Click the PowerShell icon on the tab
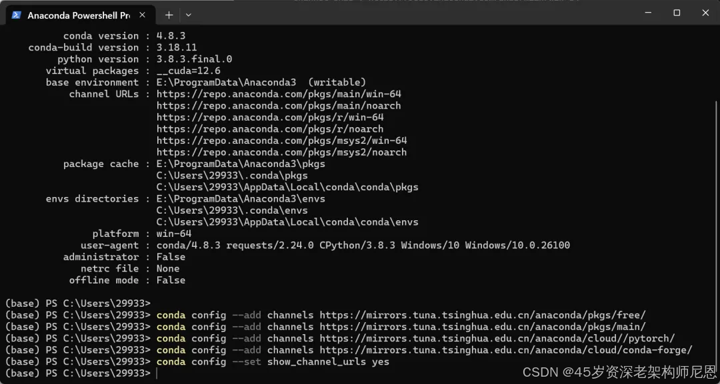This screenshot has width=720, height=384. tap(17, 15)
